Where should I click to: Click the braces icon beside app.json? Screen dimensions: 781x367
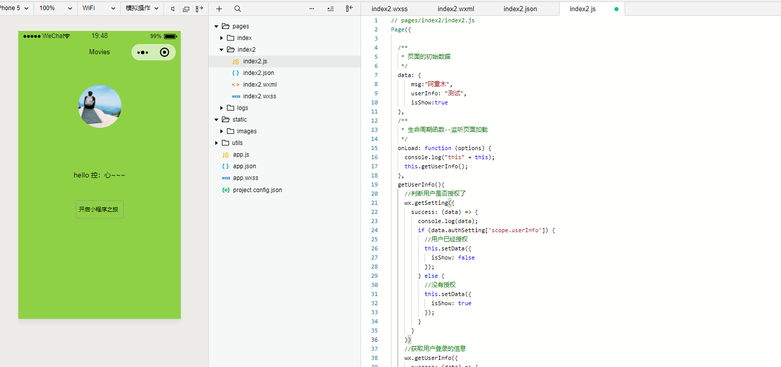[x=225, y=166]
